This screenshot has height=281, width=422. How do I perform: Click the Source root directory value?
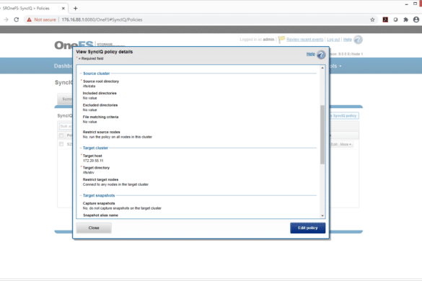[89, 86]
